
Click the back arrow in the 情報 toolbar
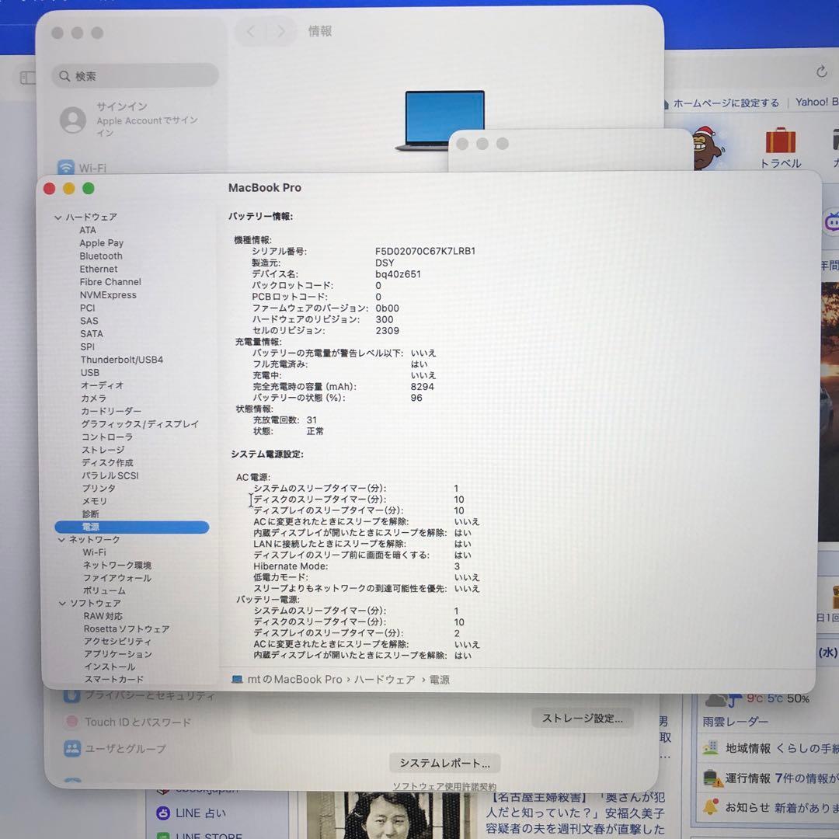click(x=250, y=32)
